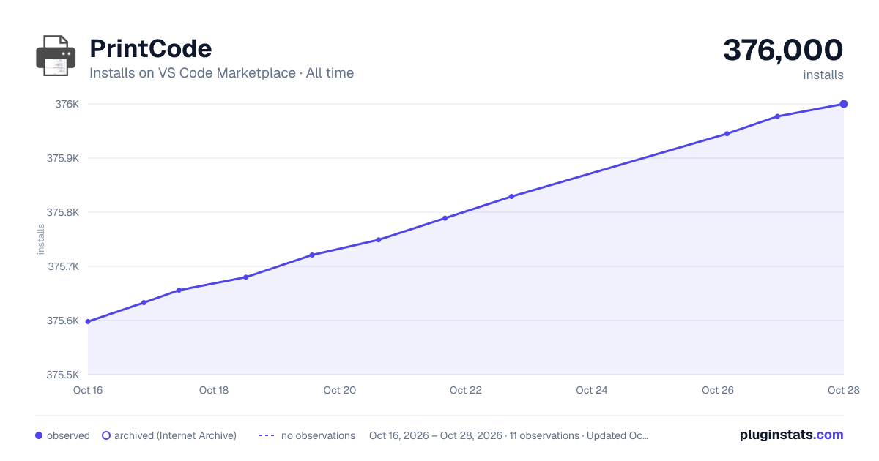Click the Oct 26 x-axis label
The width and height of the screenshot is (879, 461).
point(718,390)
